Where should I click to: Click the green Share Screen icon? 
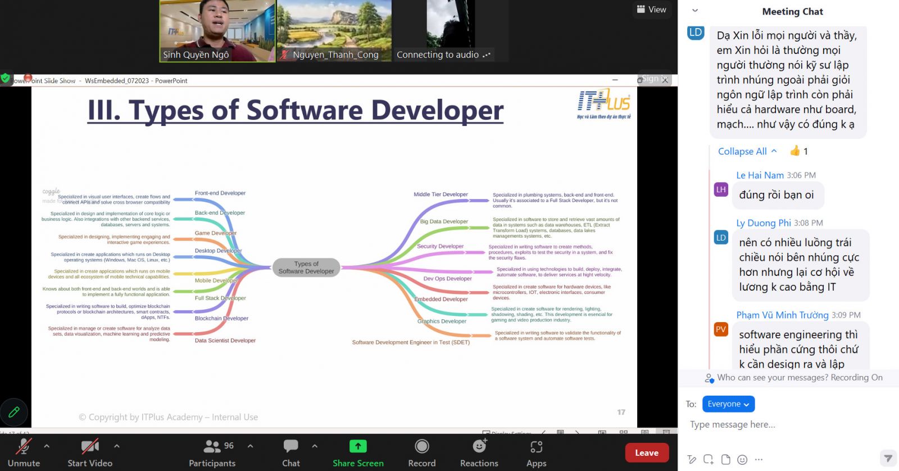(x=358, y=446)
